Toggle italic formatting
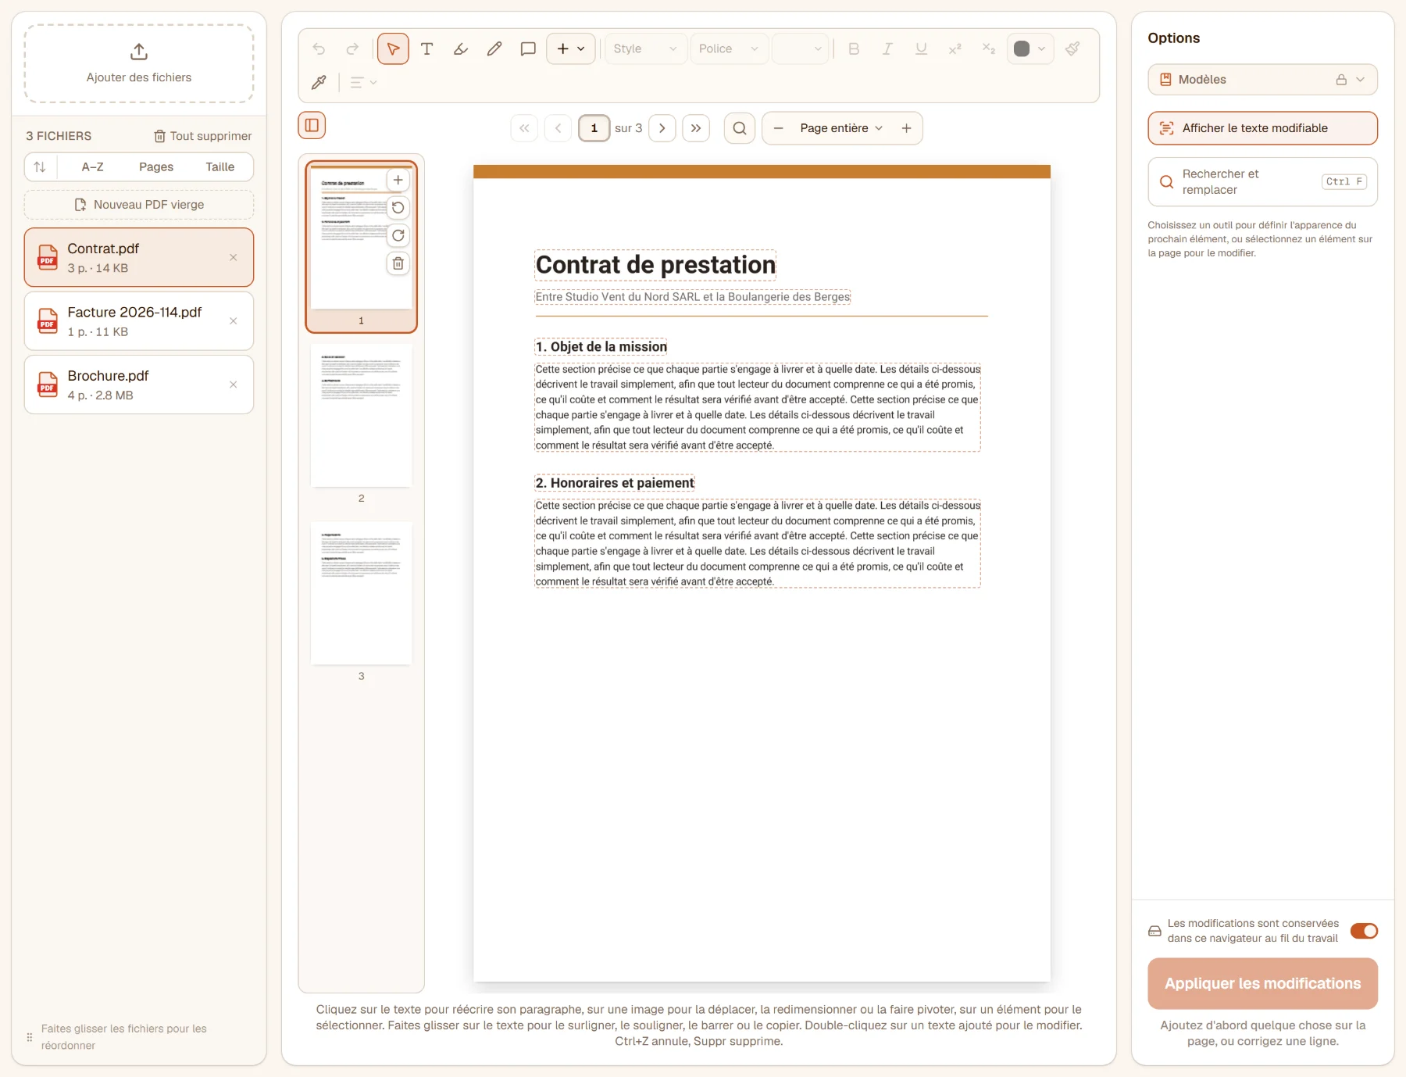 (887, 48)
